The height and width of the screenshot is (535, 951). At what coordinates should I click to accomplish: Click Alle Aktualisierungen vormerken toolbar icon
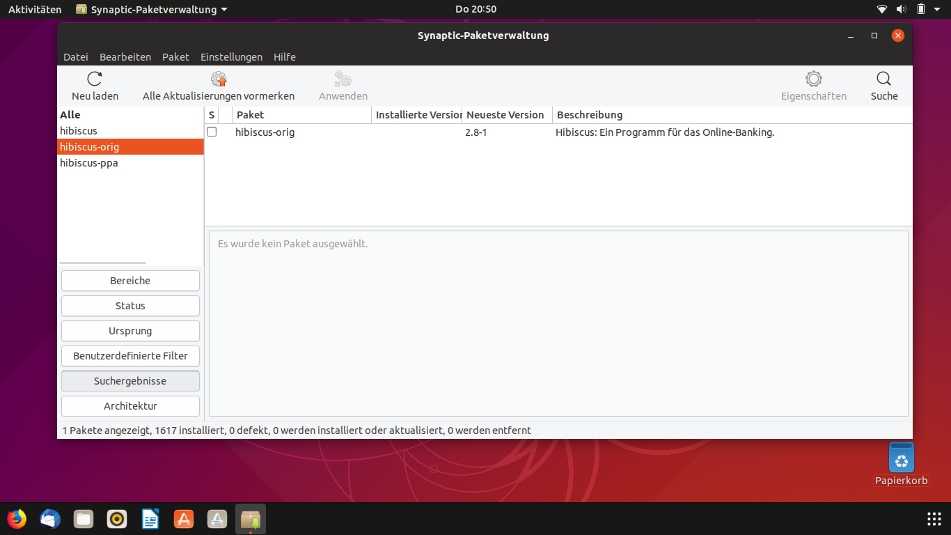(x=219, y=79)
